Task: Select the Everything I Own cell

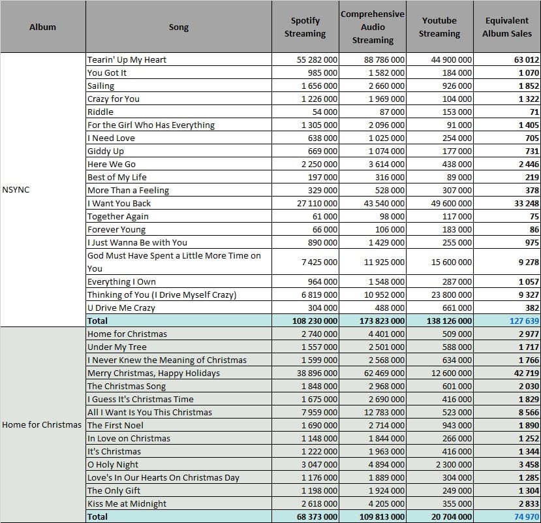Action: (x=179, y=281)
